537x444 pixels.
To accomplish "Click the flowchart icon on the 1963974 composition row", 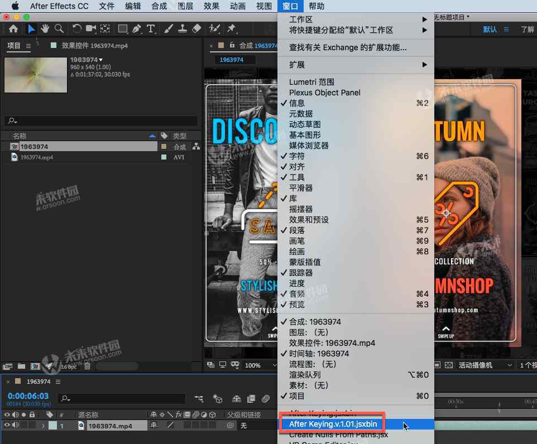I will [196, 147].
